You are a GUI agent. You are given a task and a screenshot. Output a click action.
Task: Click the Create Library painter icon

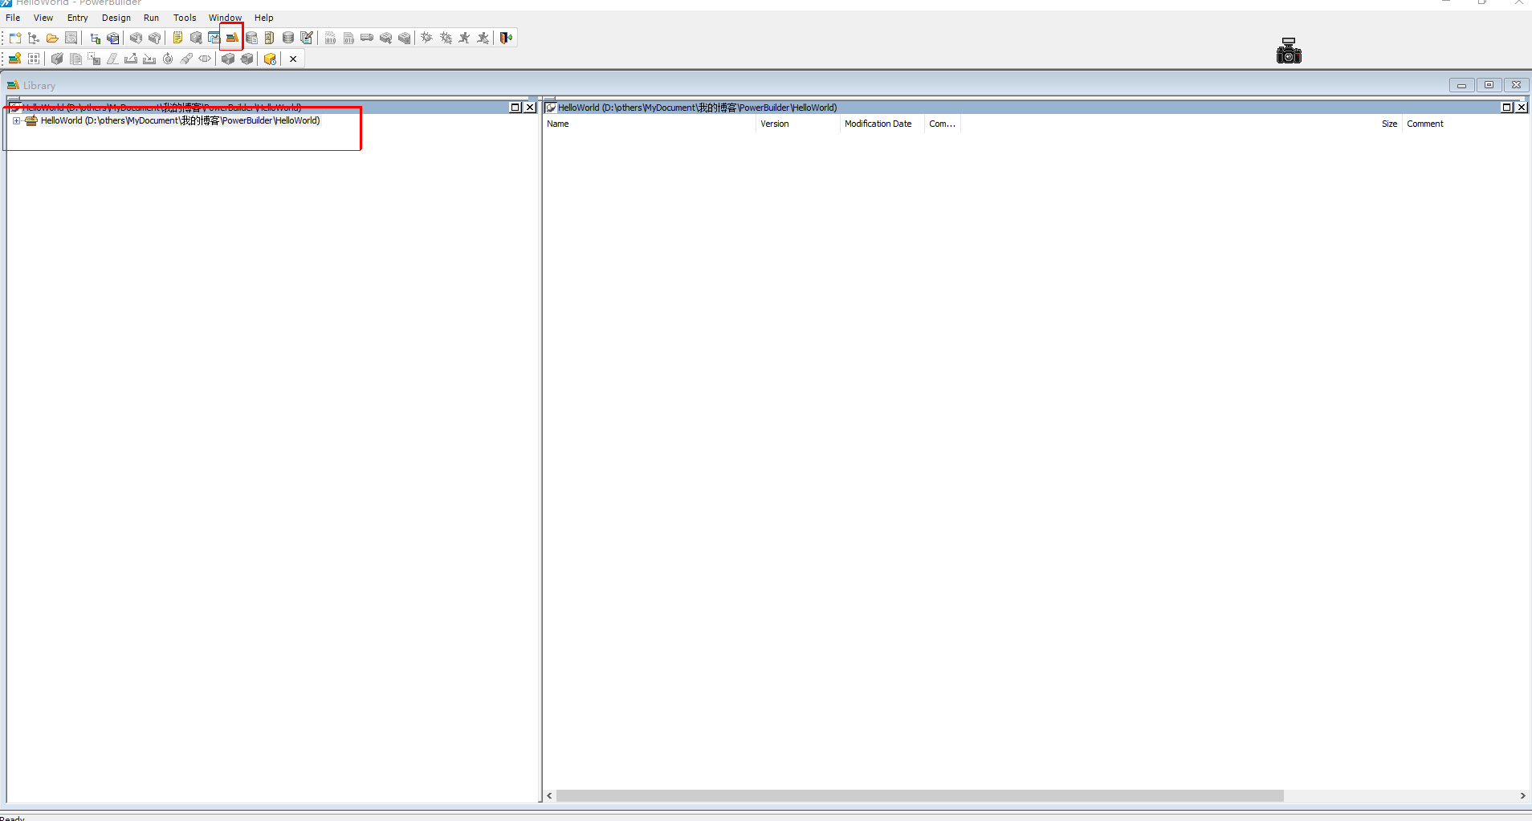14,59
